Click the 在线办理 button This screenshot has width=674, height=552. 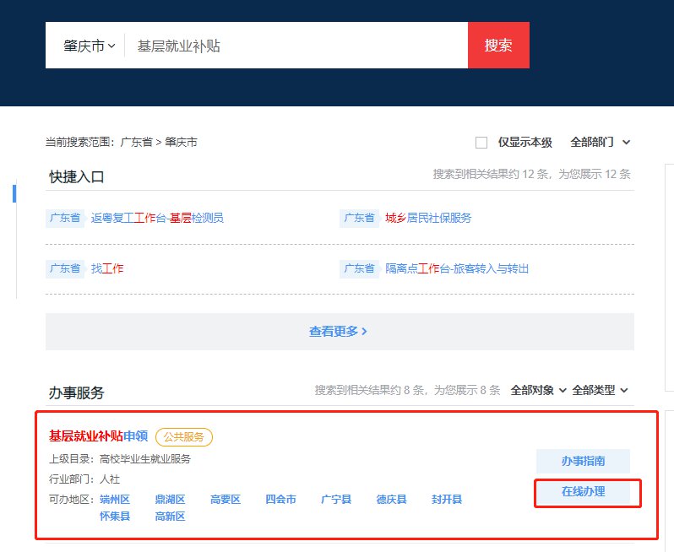point(583,491)
